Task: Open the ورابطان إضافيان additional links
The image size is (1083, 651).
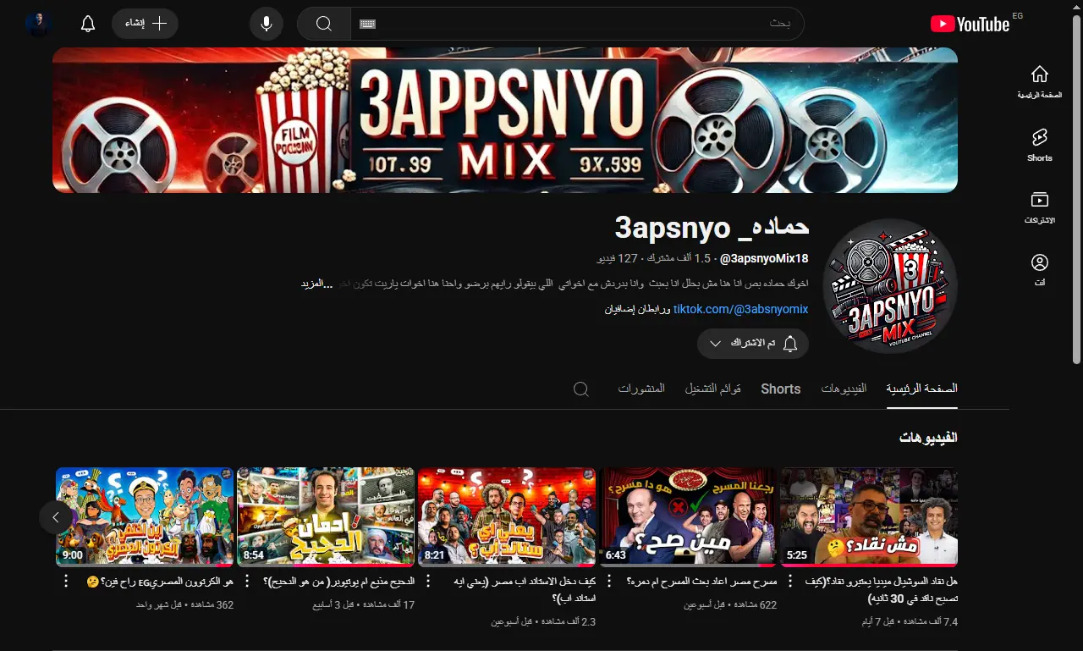Action: pos(637,309)
